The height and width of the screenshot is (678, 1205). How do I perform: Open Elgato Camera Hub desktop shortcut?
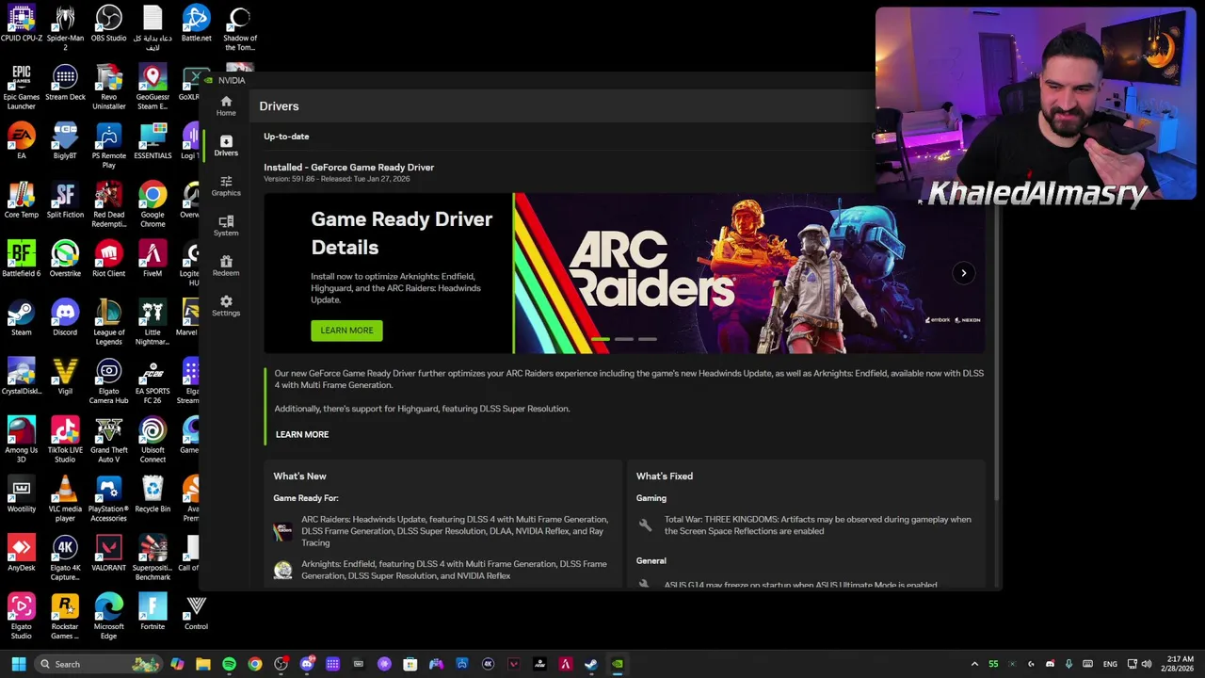[108, 381]
